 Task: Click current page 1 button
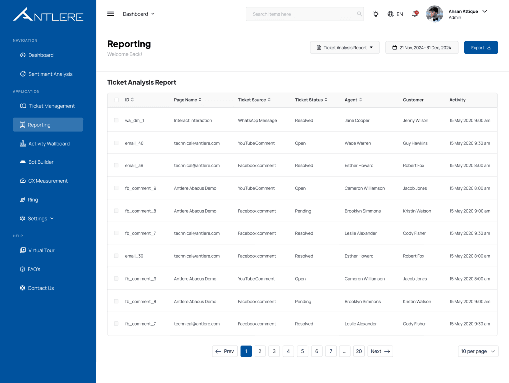pyautogui.click(x=246, y=351)
